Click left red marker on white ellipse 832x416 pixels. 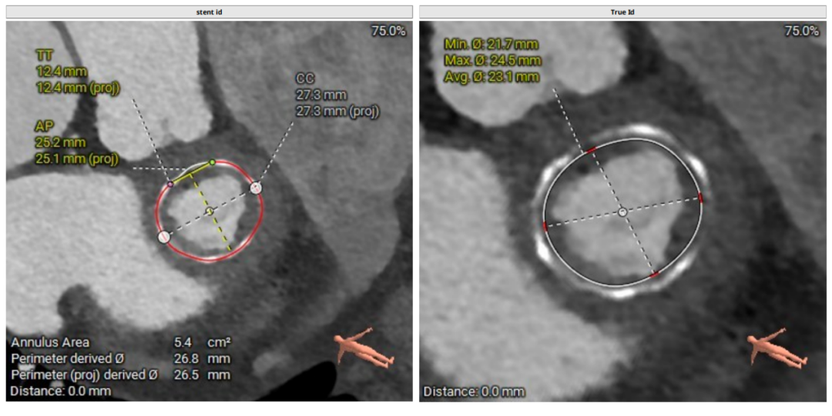tap(544, 226)
